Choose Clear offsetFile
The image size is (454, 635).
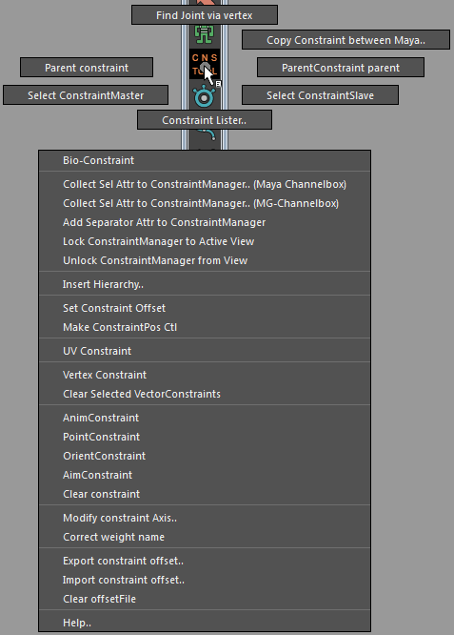205,599
